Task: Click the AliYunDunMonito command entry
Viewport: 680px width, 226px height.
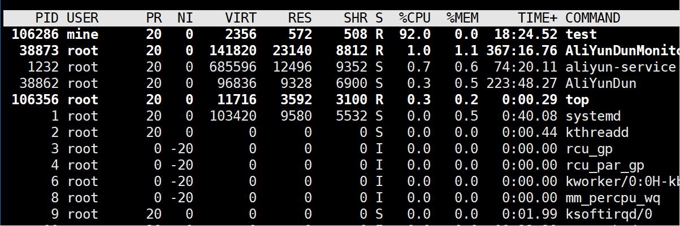Action: (x=623, y=51)
